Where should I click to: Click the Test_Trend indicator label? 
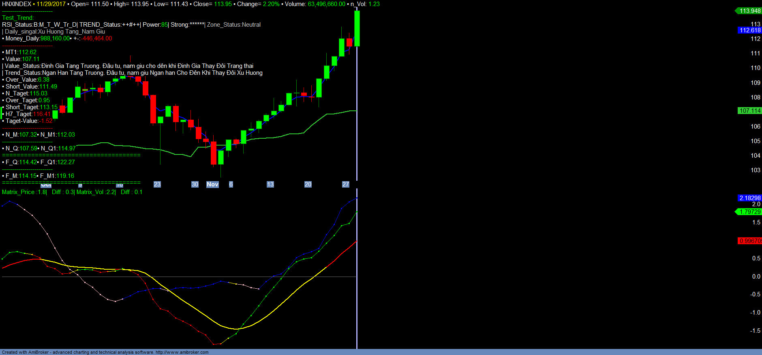[18, 18]
